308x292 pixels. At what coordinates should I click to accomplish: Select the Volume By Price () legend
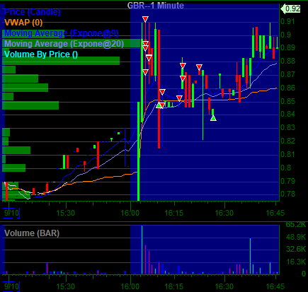[x=41, y=54]
